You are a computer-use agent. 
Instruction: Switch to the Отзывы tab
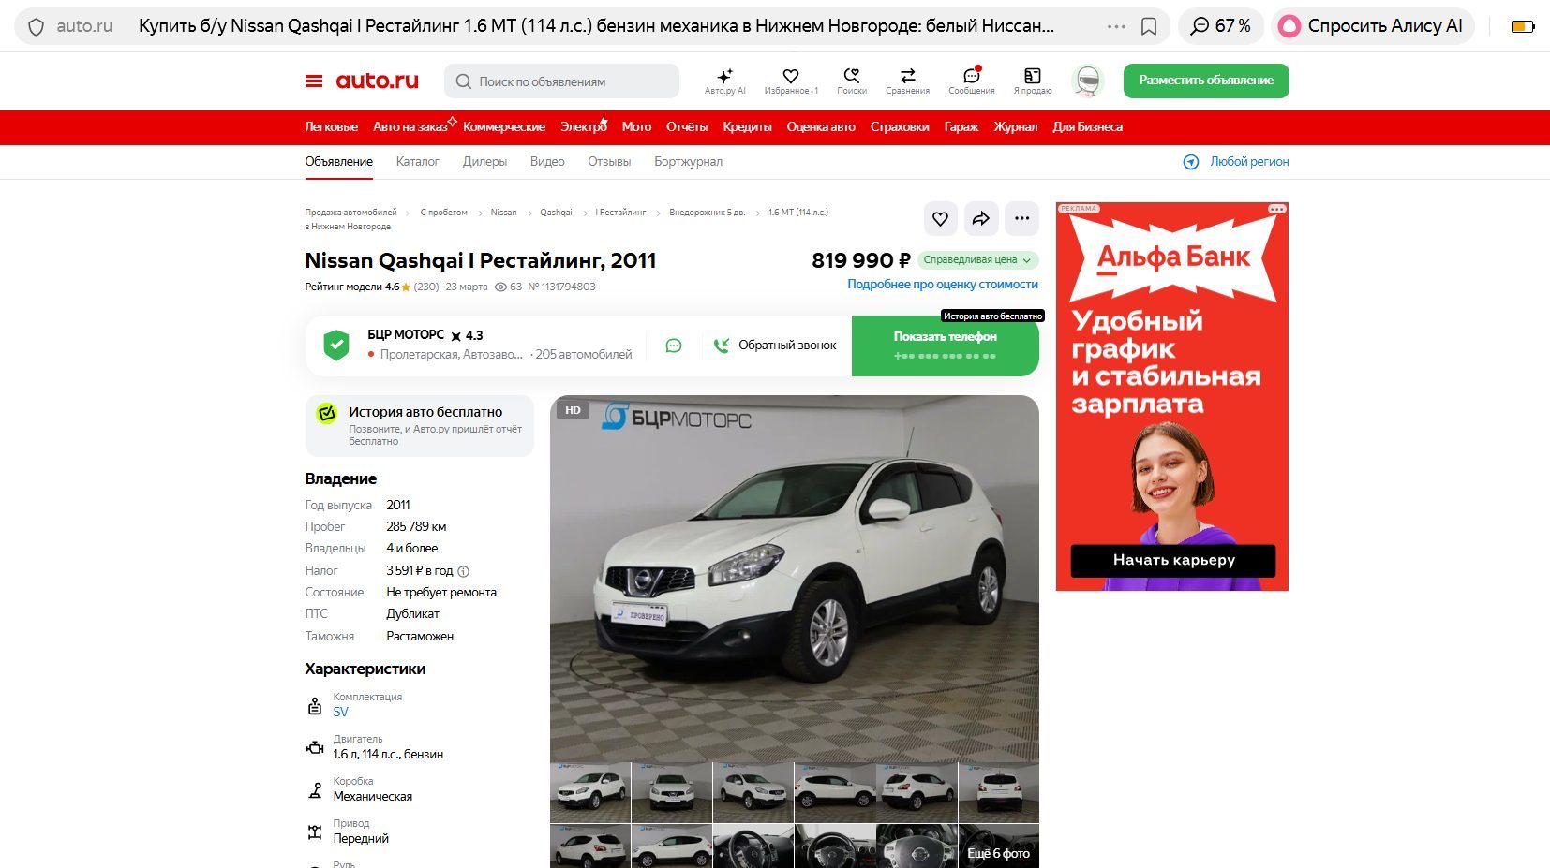point(609,162)
